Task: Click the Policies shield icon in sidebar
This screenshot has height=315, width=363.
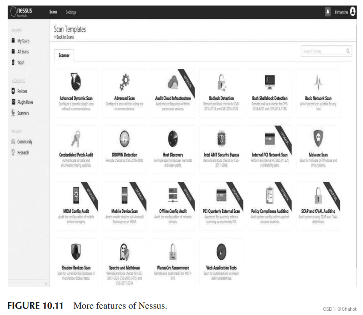Action: pos(13,91)
